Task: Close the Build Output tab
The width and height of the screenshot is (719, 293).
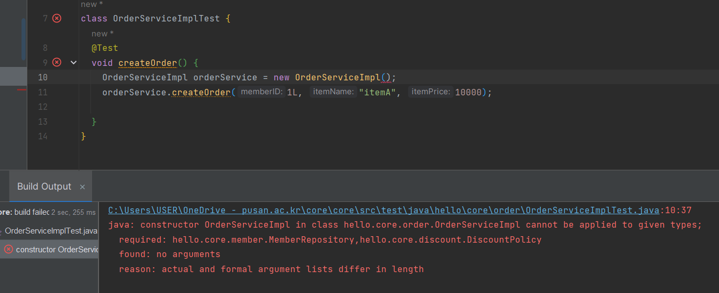Action: pyautogui.click(x=82, y=187)
